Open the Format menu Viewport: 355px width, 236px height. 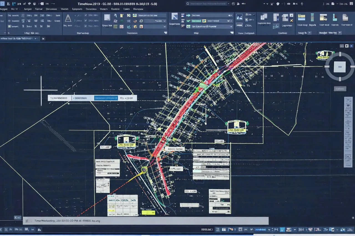coord(39,9)
